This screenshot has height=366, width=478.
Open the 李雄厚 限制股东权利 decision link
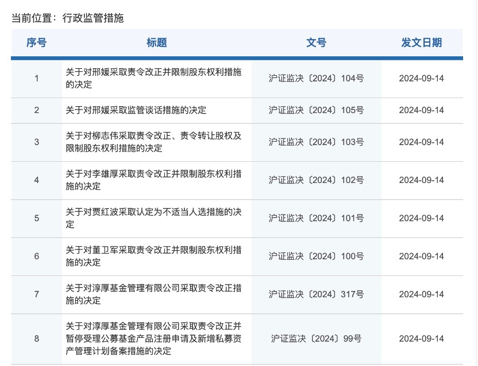pyautogui.click(x=153, y=180)
